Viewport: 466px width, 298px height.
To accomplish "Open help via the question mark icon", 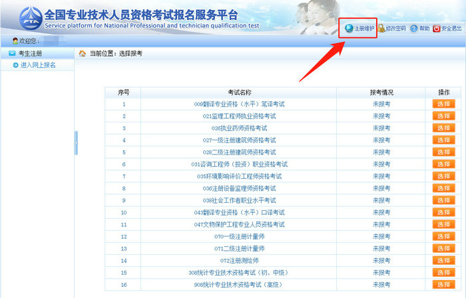I will click(x=413, y=29).
